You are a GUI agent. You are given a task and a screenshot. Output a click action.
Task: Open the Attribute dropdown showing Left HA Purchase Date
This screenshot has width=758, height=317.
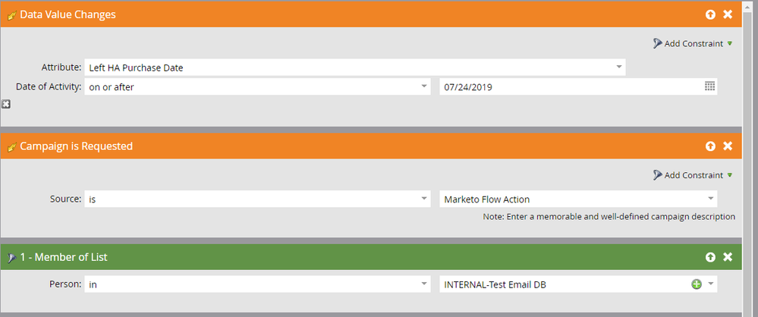point(355,67)
